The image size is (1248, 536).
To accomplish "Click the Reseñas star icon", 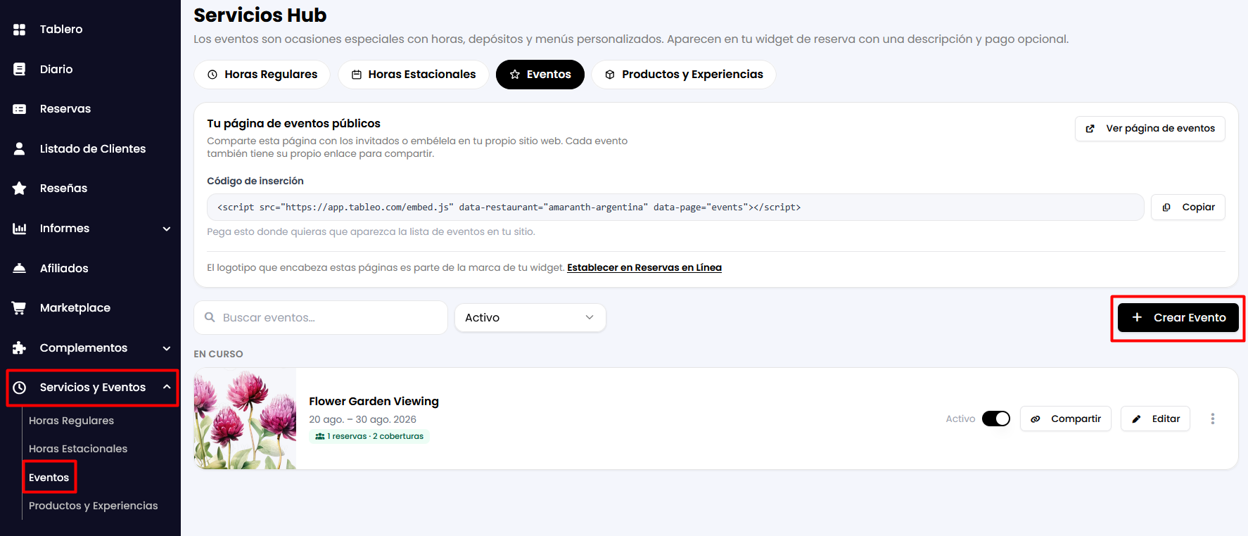I will (20, 189).
